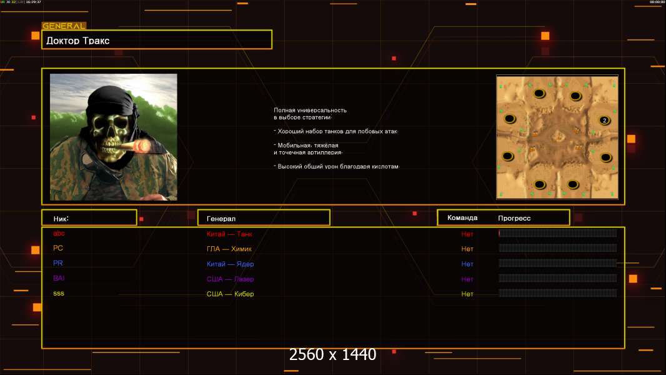Click the skull-faced Doctor Thrax portrait
The height and width of the screenshot is (375, 666).
(113, 137)
